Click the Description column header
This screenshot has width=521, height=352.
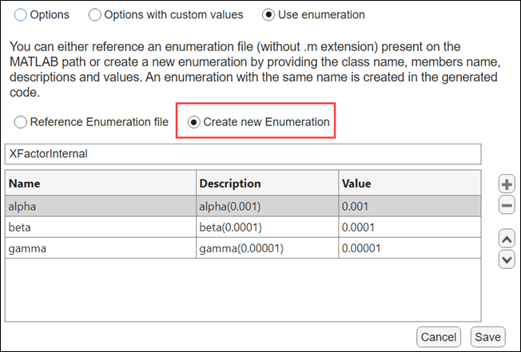coord(267,184)
